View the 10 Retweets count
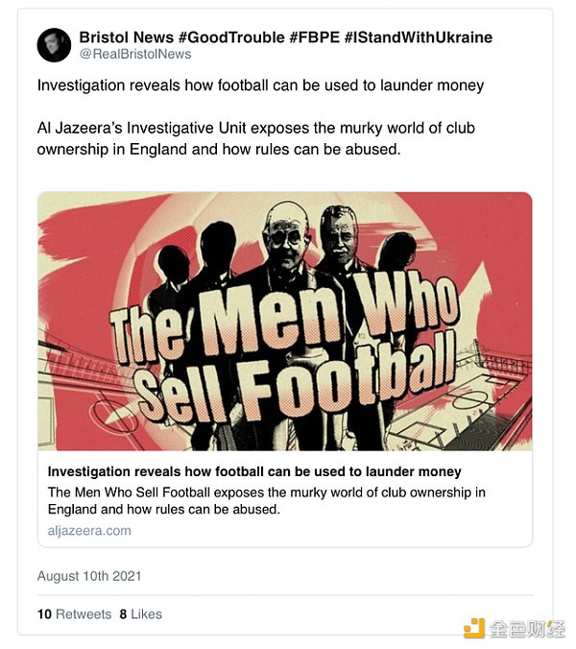This screenshot has width=576, height=649. (75, 613)
